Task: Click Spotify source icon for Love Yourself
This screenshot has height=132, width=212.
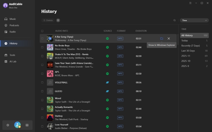Action: click(107, 126)
